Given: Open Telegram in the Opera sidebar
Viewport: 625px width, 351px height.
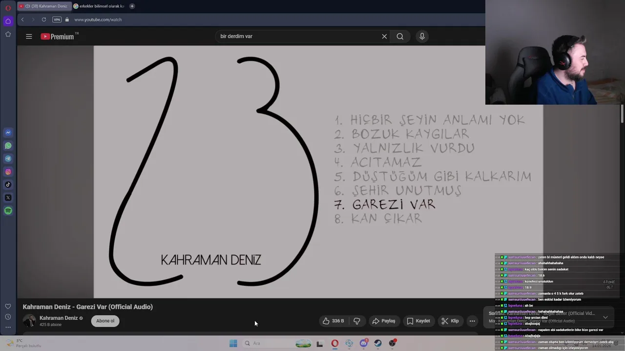Looking at the screenshot, I should tap(8, 159).
